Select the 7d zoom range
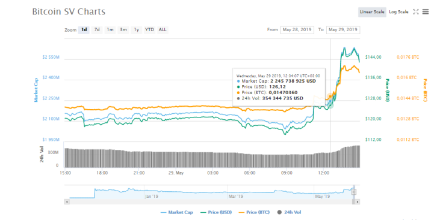Viewport: 443px width, 220px height. point(97,30)
